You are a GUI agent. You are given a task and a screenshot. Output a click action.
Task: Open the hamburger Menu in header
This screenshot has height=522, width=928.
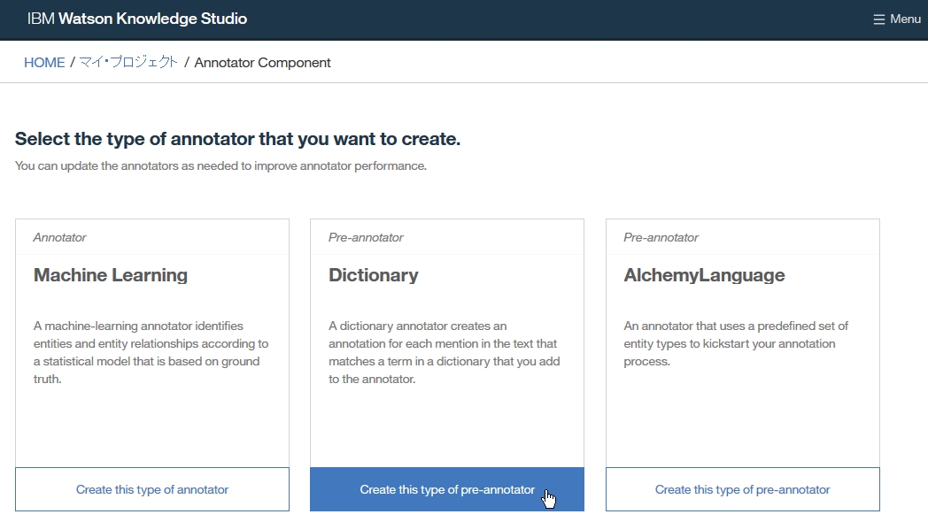coord(896,19)
